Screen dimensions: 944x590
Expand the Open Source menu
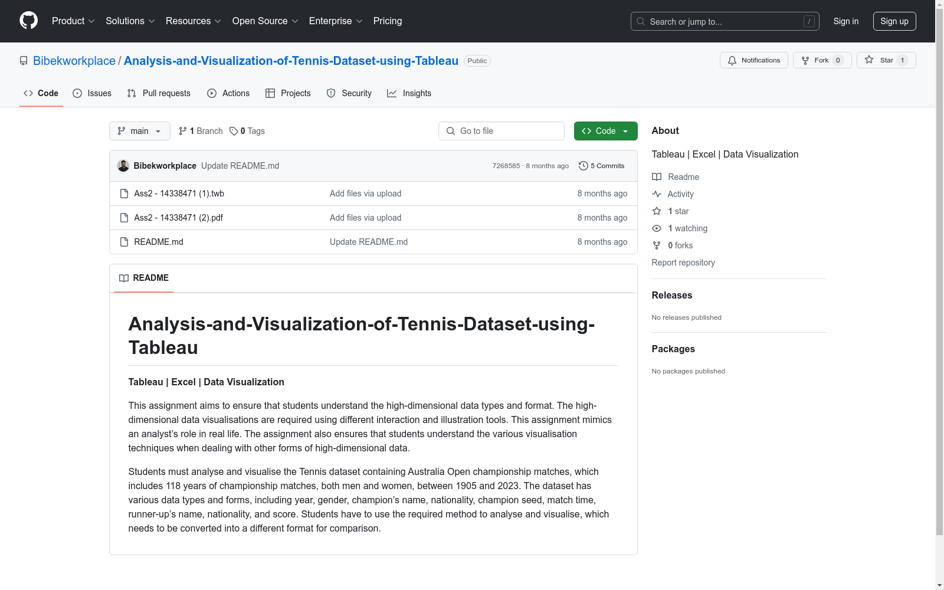pos(265,21)
